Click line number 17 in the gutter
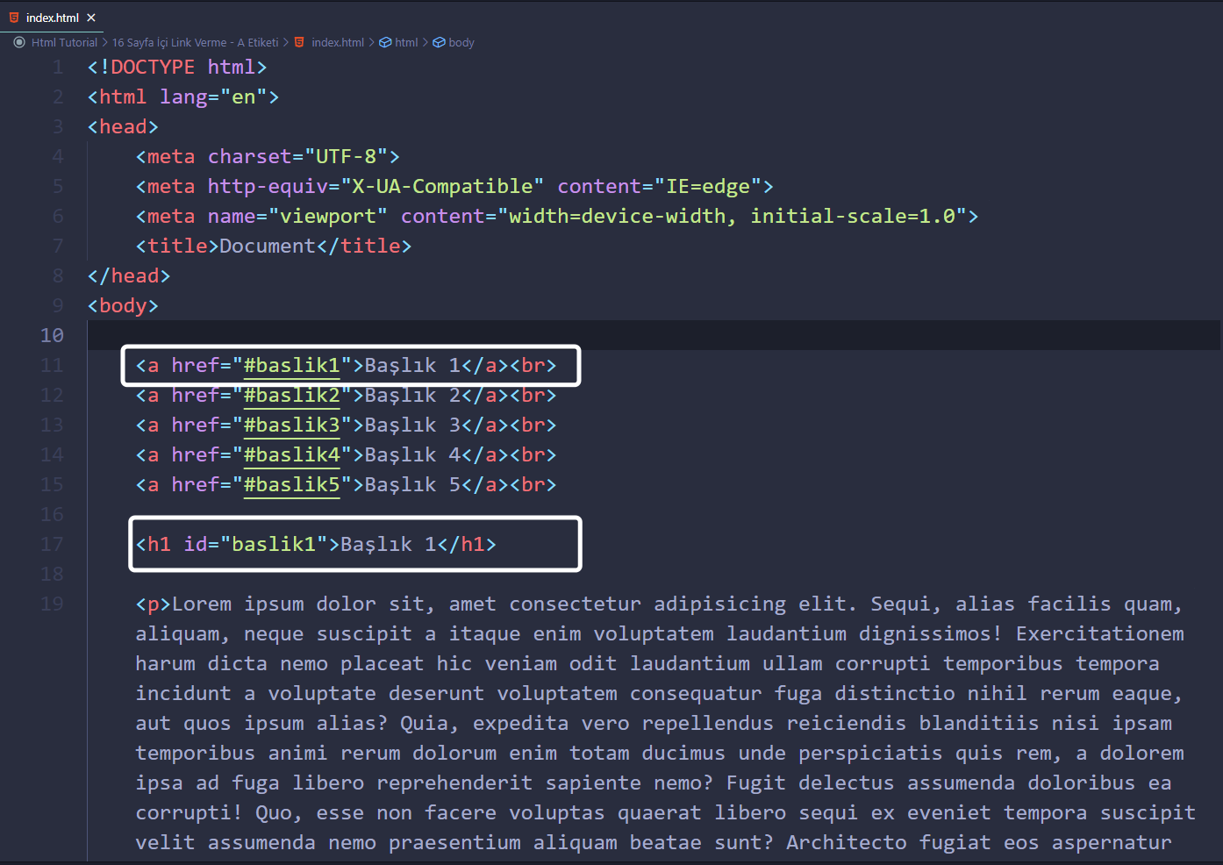The height and width of the screenshot is (865, 1223). click(52, 545)
